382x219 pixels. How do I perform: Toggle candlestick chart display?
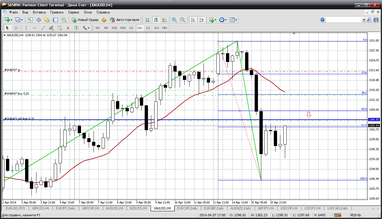tap(156, 20)
